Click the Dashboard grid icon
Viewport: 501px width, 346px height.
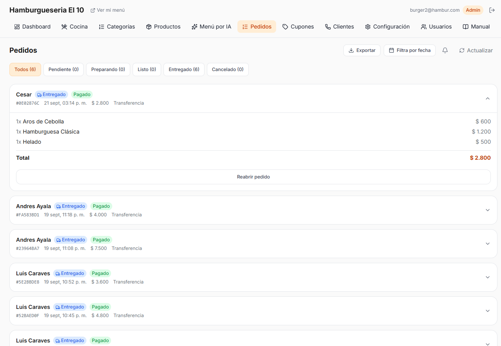pyautogui.click(x=17, y=27)
